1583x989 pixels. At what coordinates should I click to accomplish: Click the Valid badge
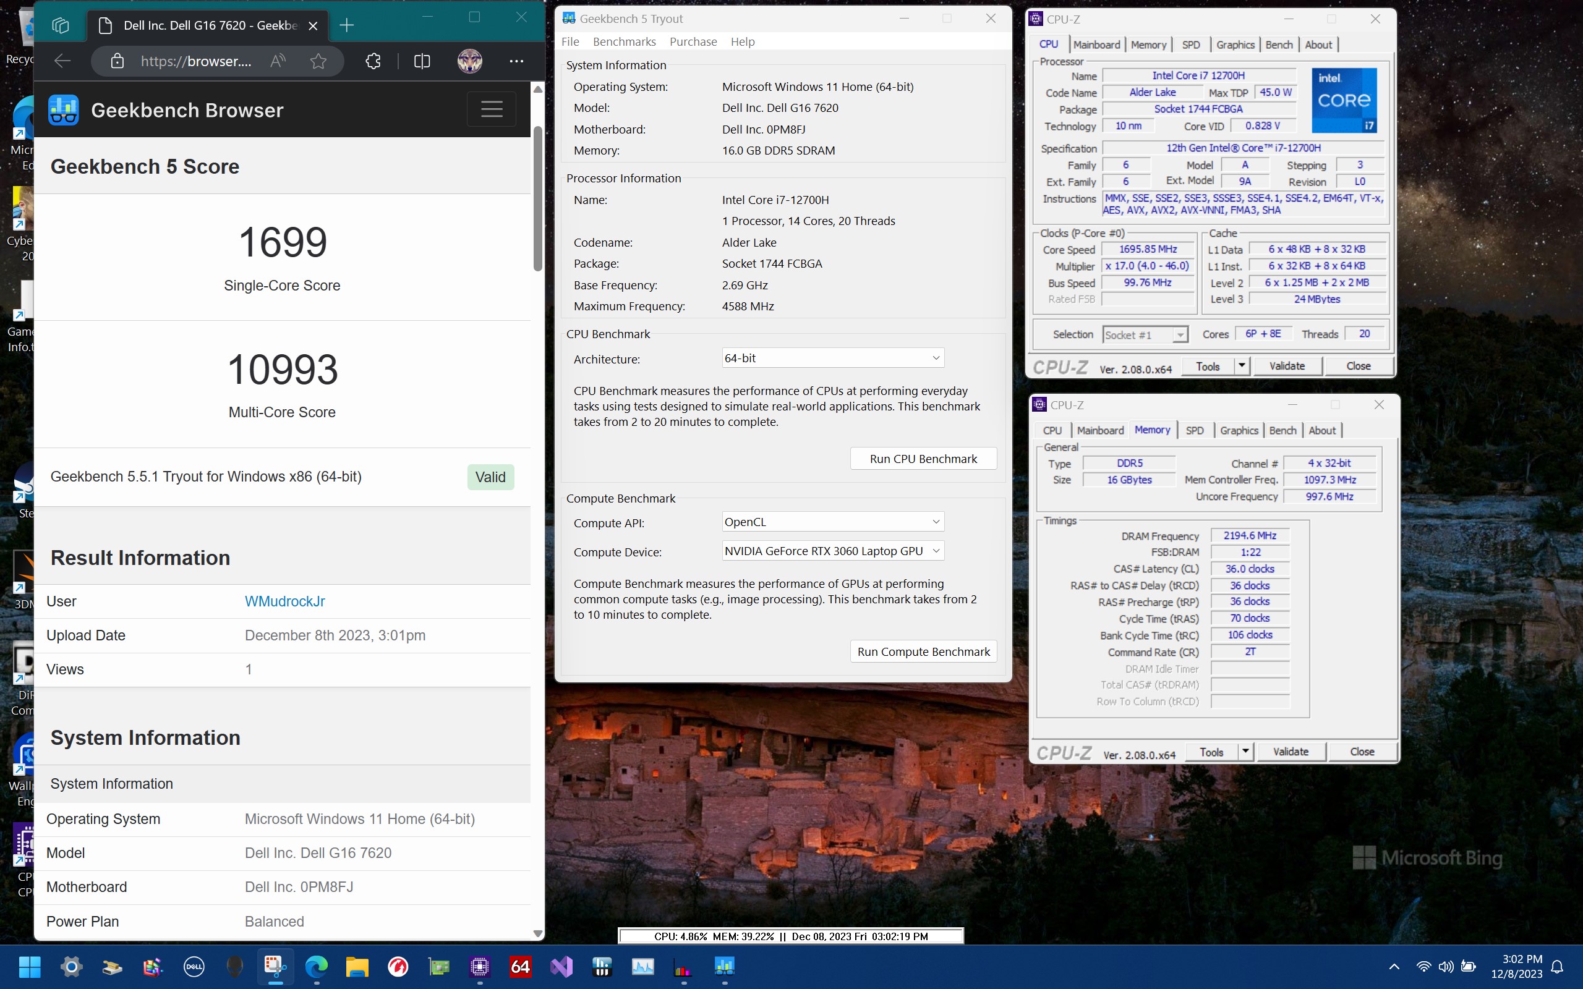coord(490,477)
